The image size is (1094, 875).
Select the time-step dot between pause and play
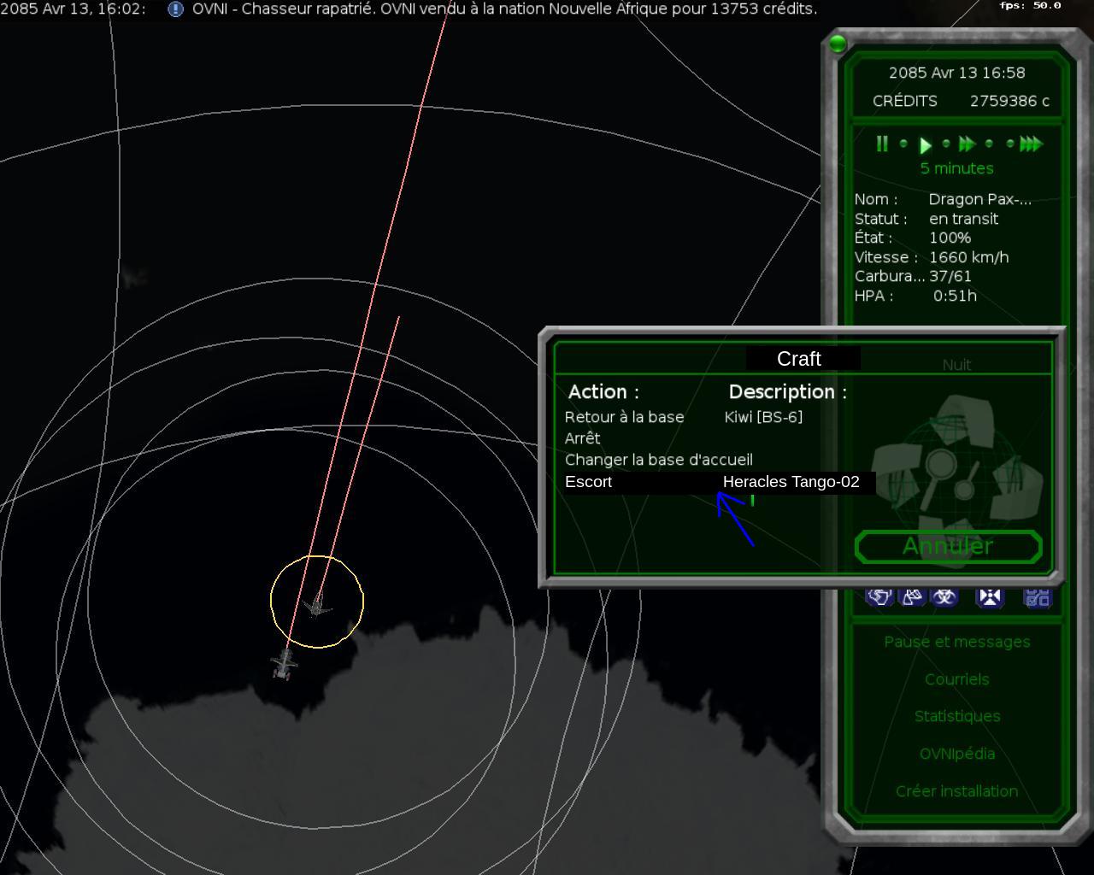pyautogui.click(x=903, y=144)
